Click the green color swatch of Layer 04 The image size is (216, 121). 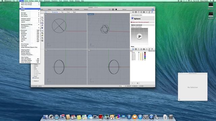point(145,58)
